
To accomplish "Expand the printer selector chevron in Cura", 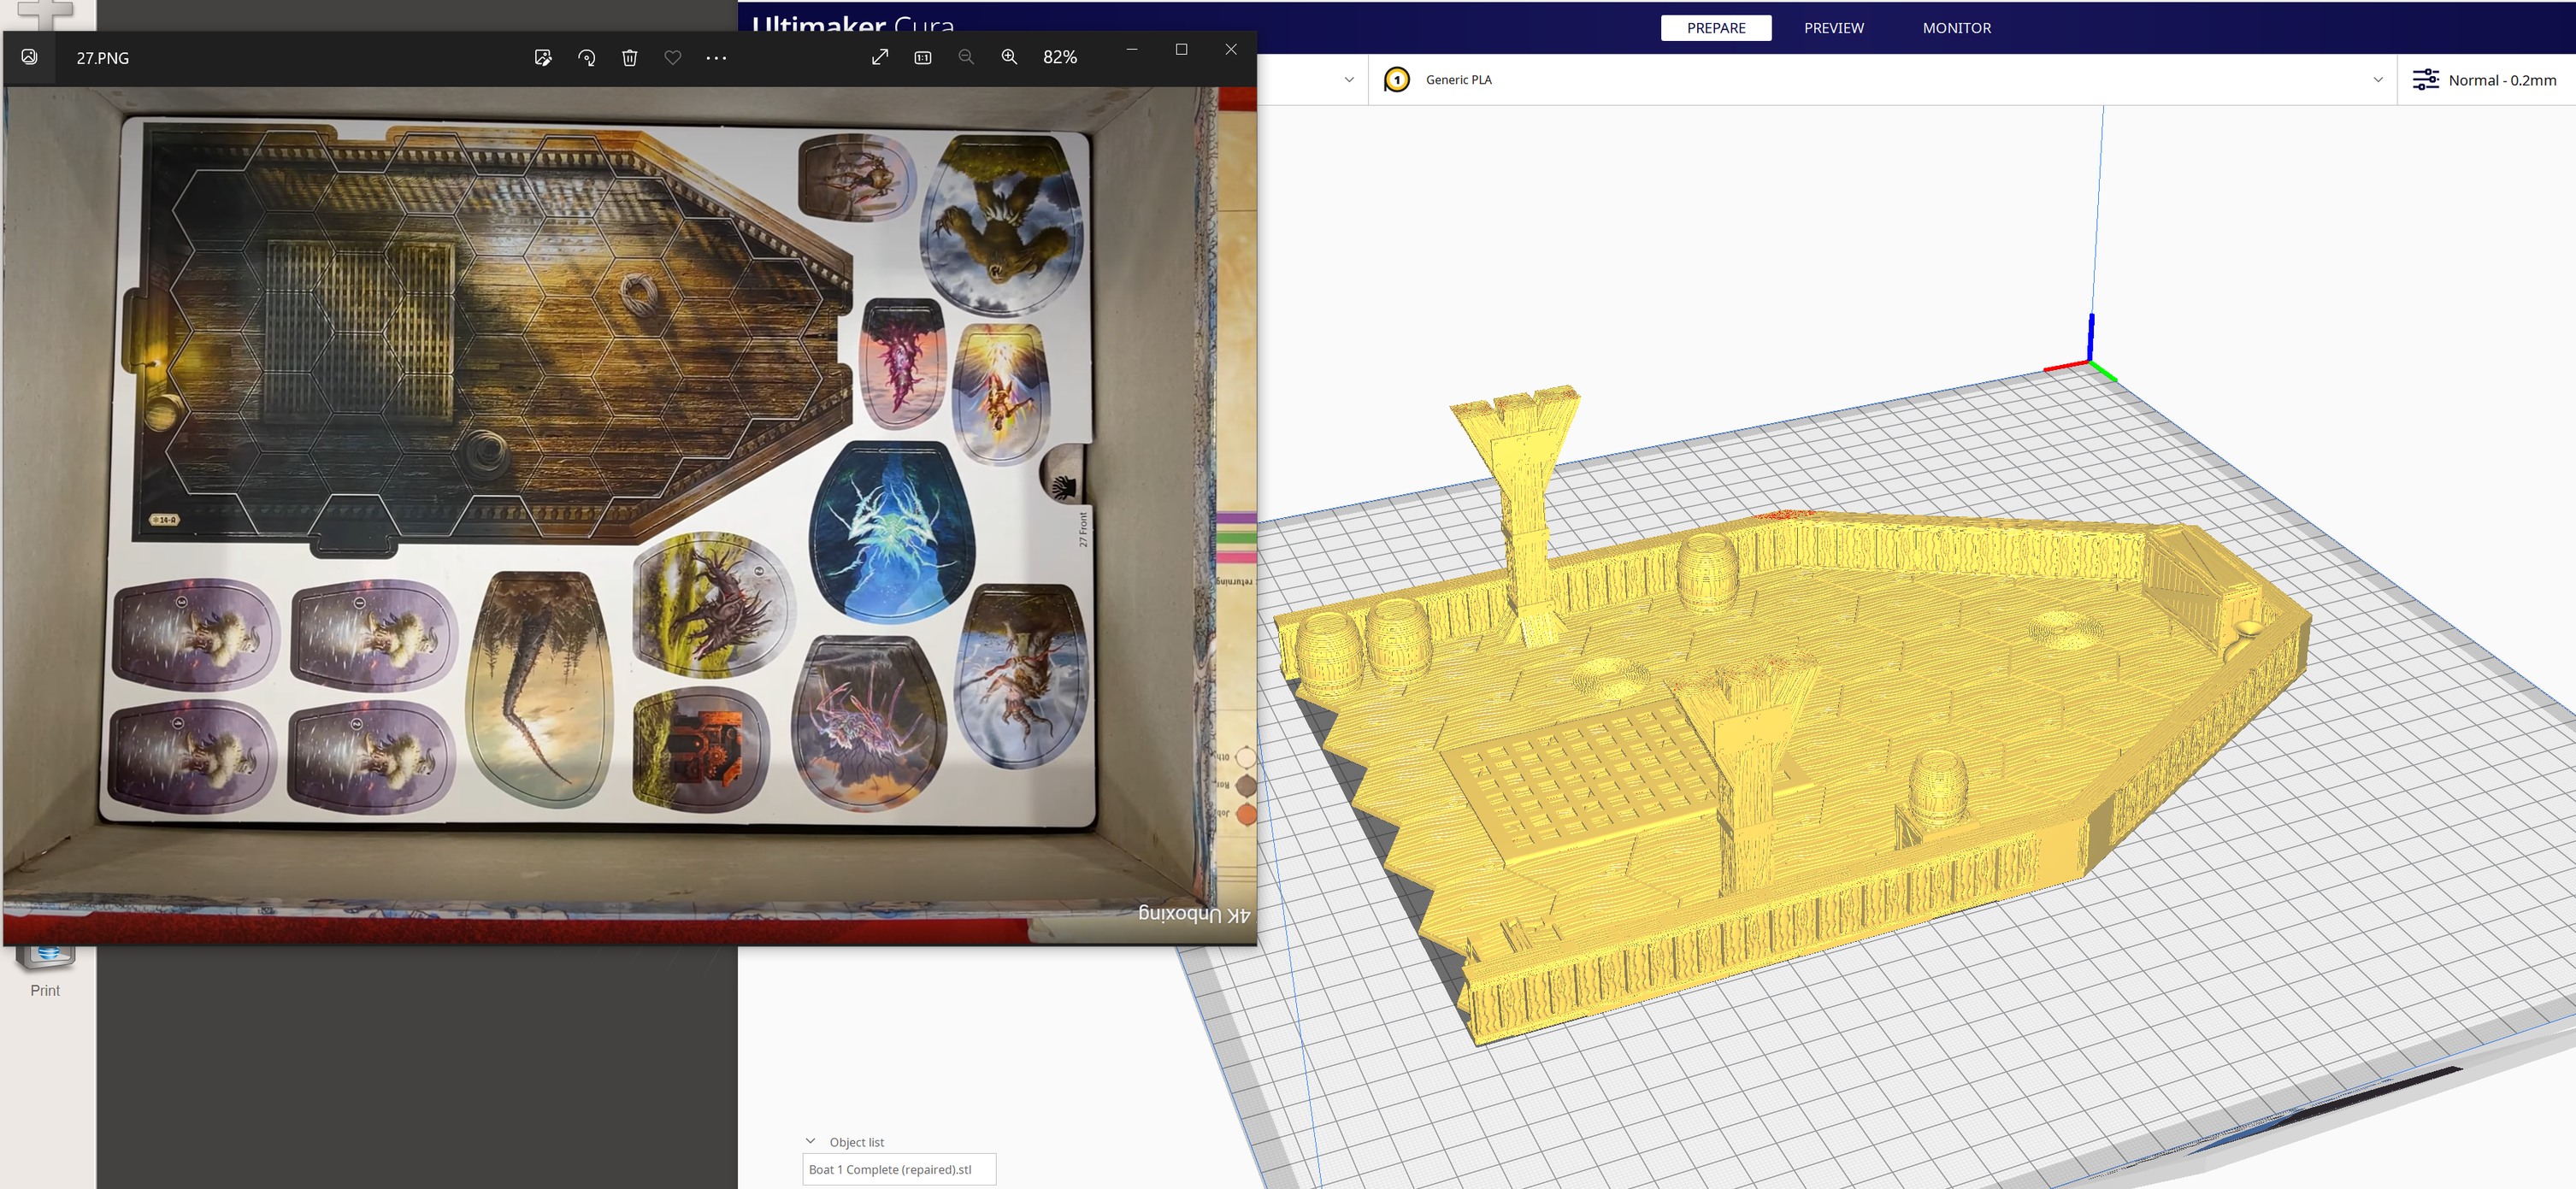I will 1349,80.
